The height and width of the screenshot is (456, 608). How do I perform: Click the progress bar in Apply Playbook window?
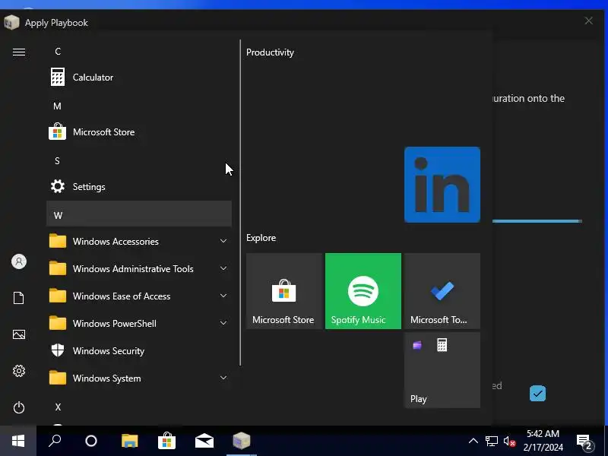tap(537, 221)
